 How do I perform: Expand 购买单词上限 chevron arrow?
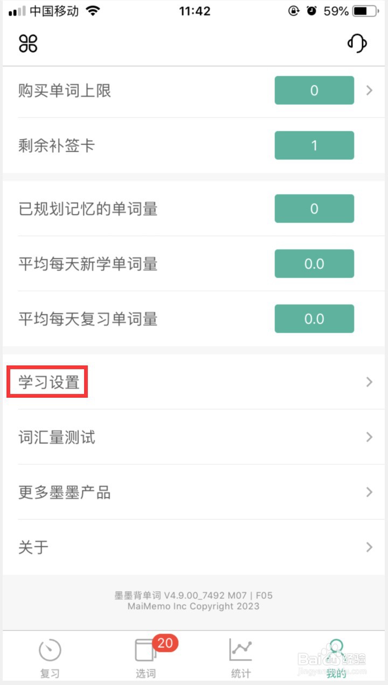point(369,91)
